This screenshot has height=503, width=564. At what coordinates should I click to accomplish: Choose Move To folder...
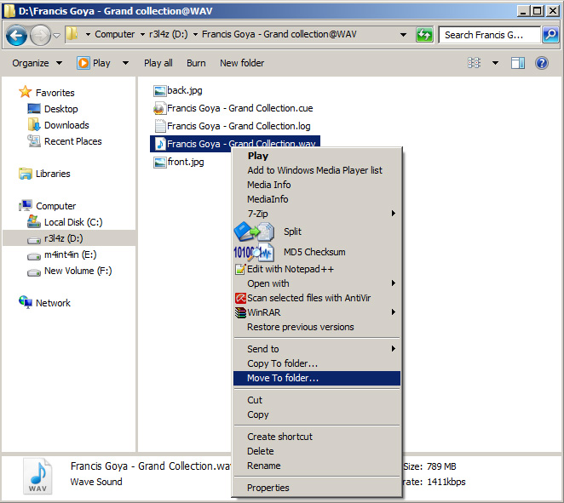click(x=317, y=378)
